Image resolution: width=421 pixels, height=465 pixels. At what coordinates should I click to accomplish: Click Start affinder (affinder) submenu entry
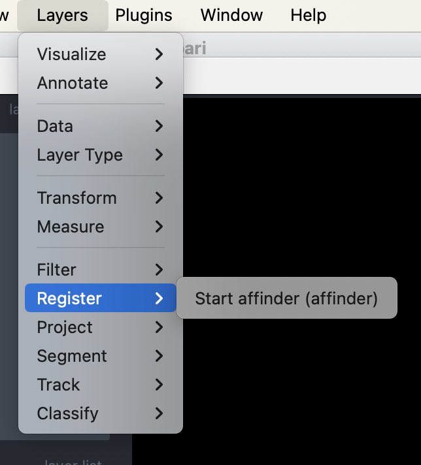click(x=286, y=298)
